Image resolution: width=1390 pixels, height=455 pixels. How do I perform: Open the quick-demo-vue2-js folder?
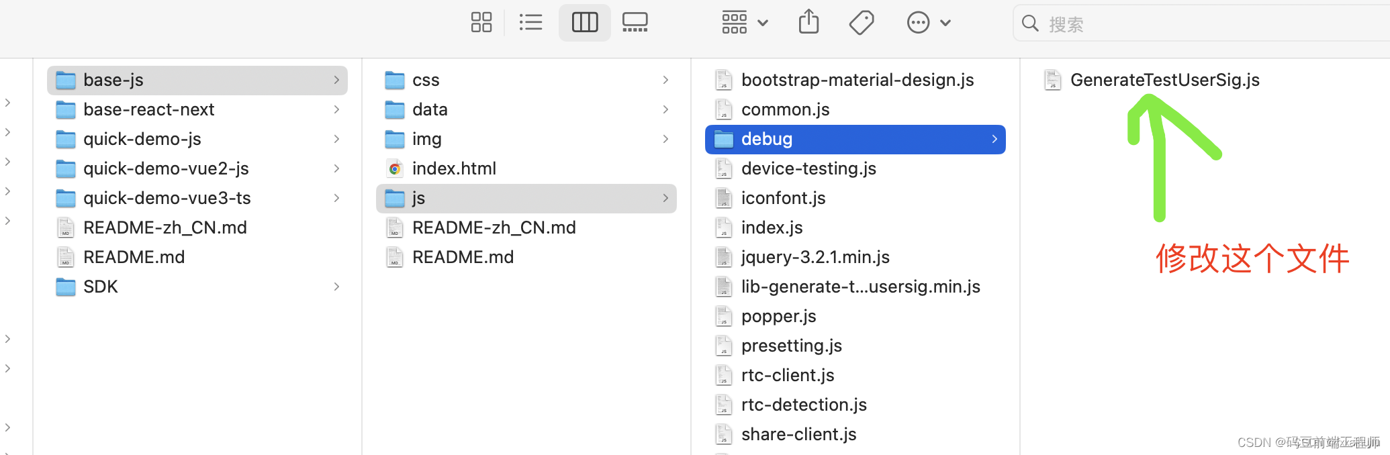pyautogui.click(x=166, y=168)
